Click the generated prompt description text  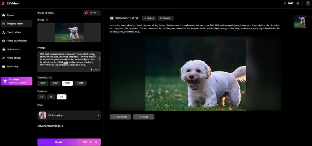click(195, 28)
